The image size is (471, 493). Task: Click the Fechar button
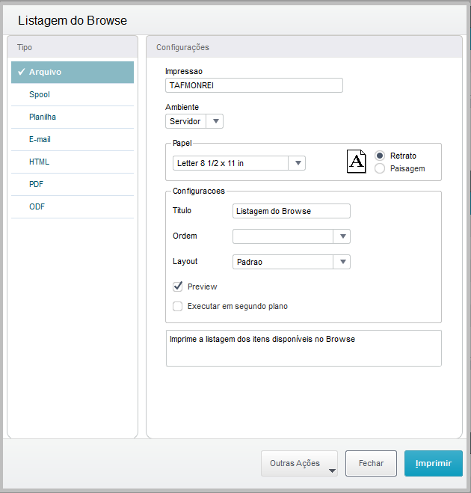click(x=371, y=464)
